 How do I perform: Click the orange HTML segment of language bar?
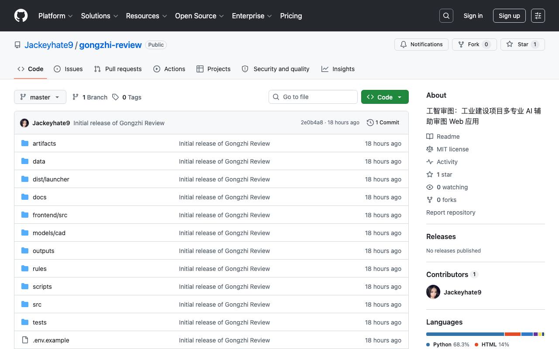point(513,334)
